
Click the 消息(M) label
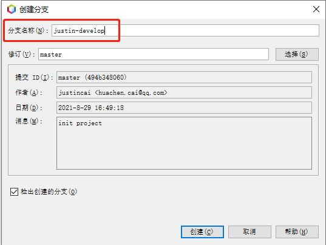(29, 121)
